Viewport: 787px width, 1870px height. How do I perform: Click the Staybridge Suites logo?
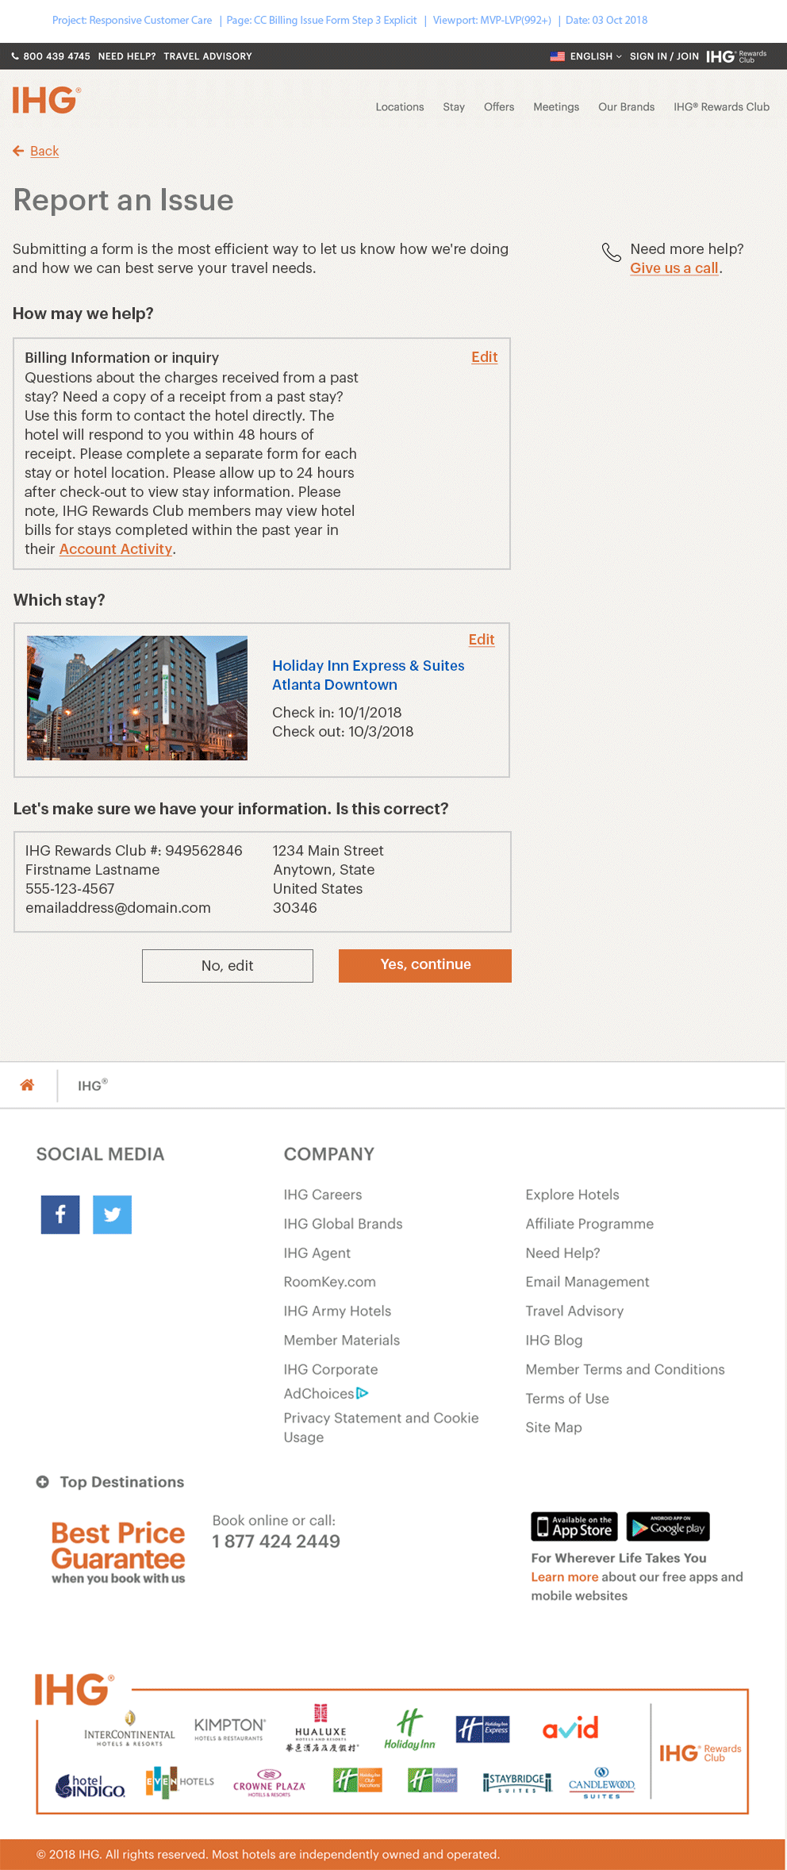(517, 1783)
